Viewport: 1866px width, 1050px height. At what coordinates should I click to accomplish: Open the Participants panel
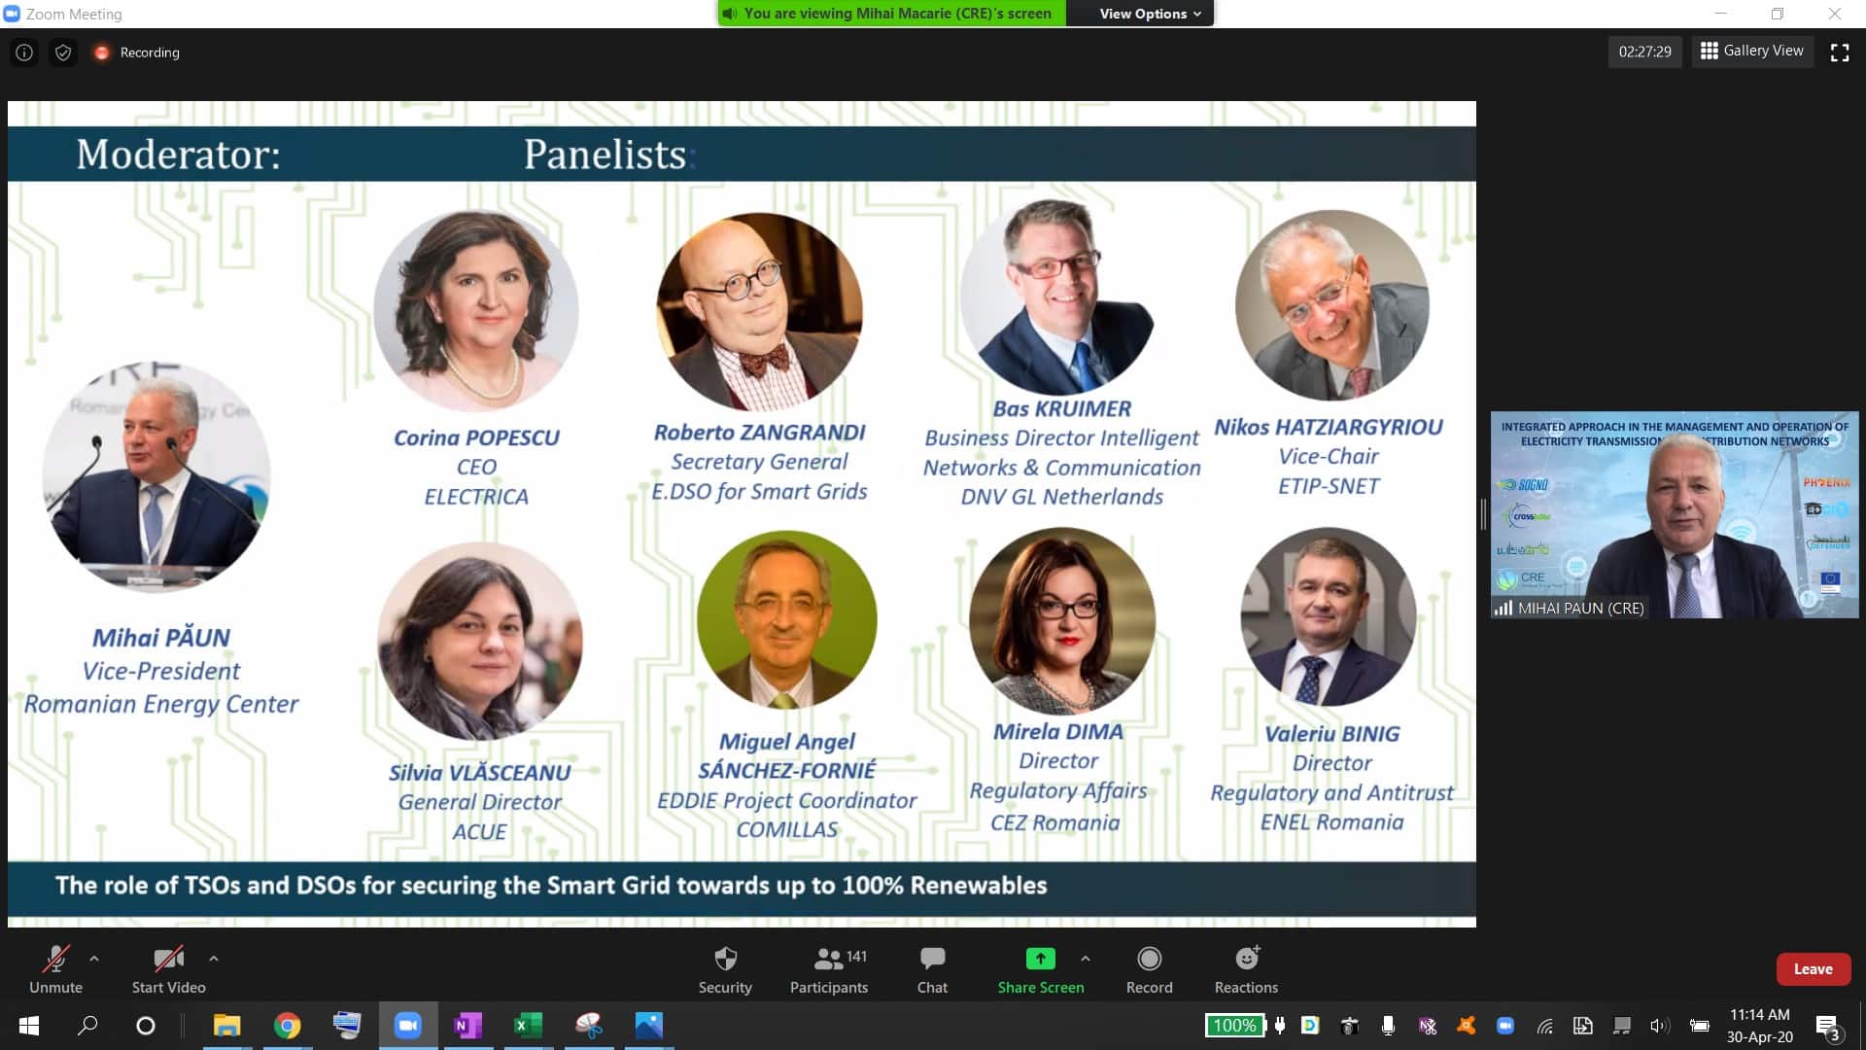[x=829, y=969]
